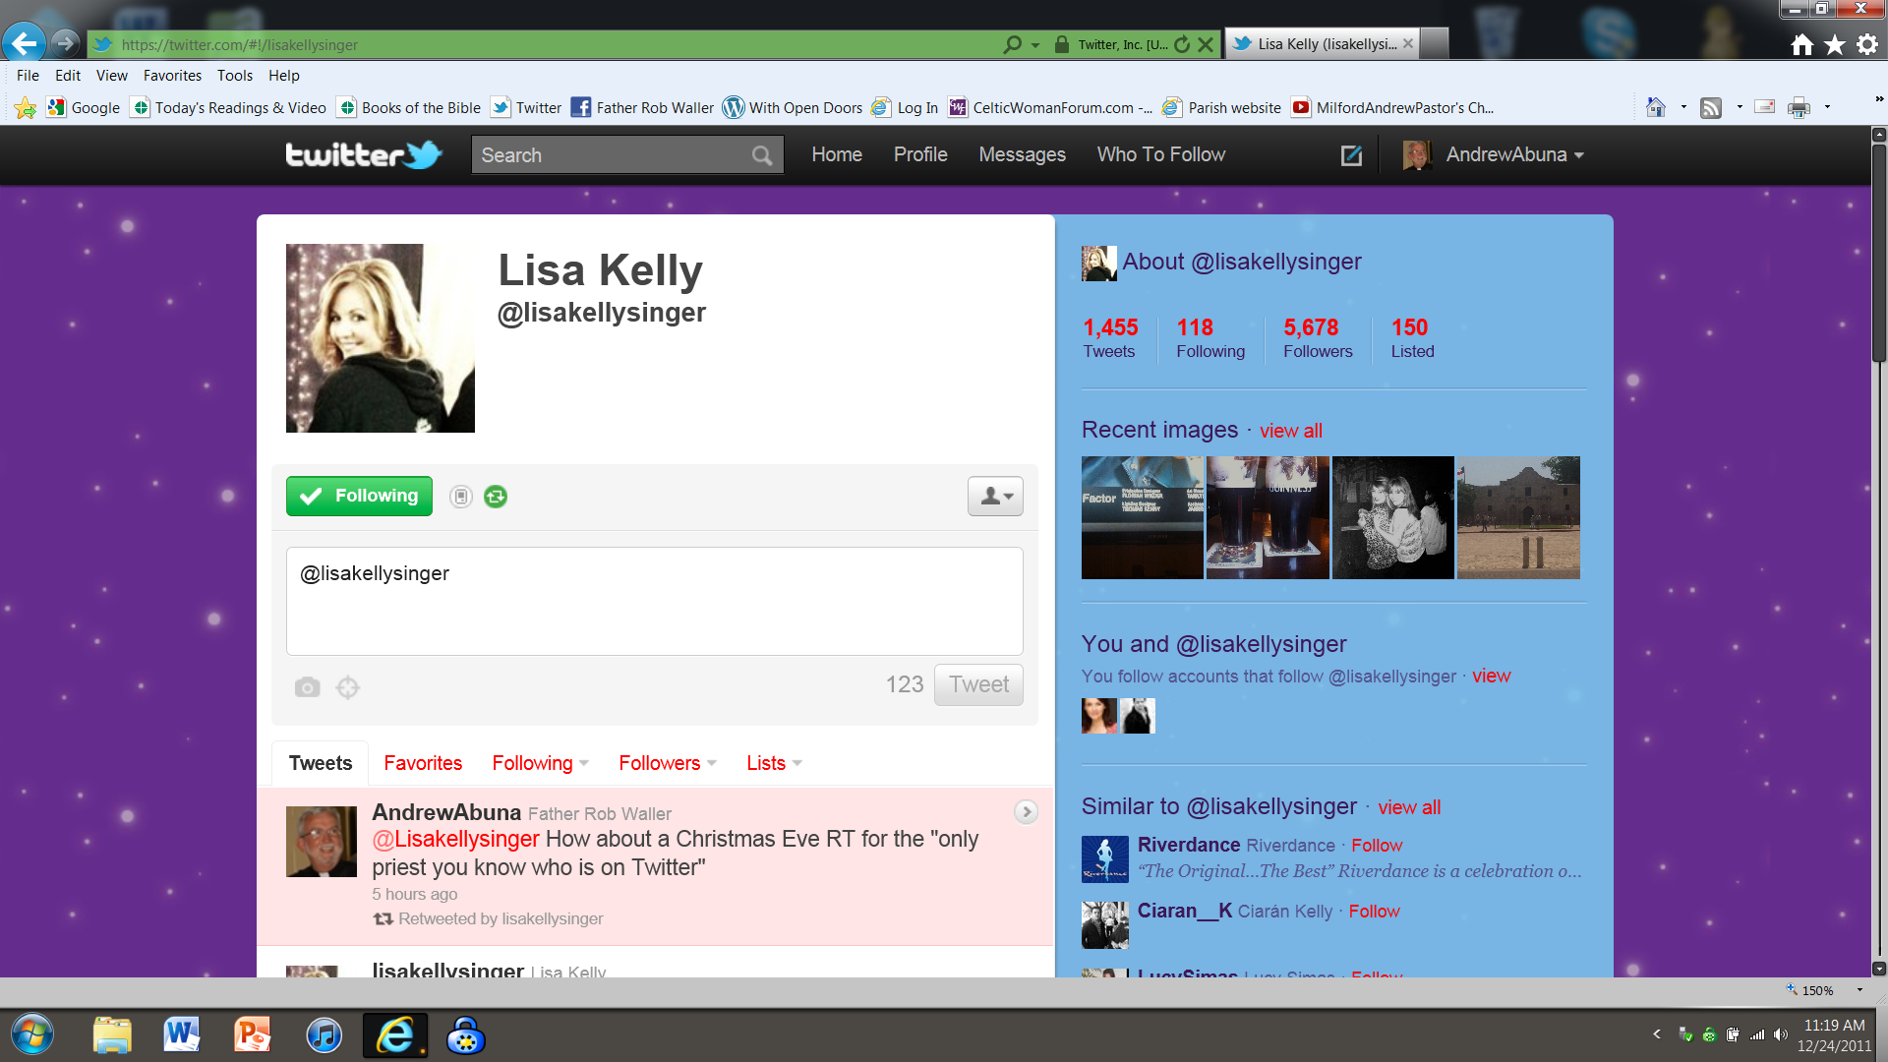The height and width of the screenshot is (1062, 1888).
Task: Expand the Followers tab dropdown
Action: coord(668,763)
